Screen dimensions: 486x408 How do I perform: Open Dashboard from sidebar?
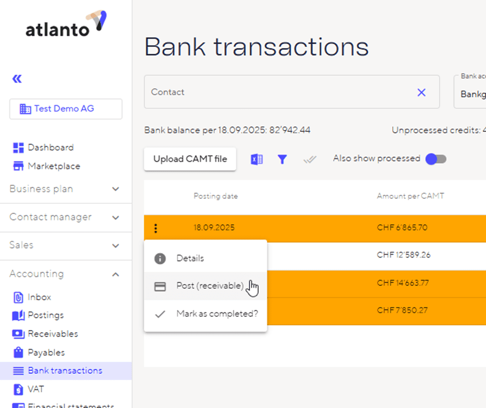50,147
